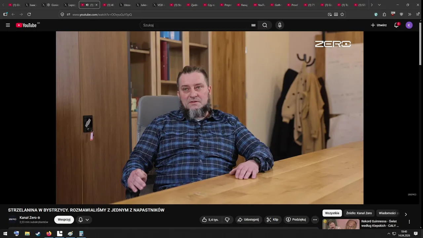
Task: Go back in browser history
Action: [13, 14]
